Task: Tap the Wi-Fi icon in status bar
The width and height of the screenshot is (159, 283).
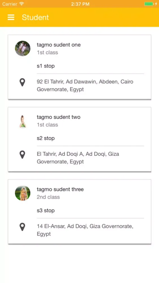Action: 22,4
